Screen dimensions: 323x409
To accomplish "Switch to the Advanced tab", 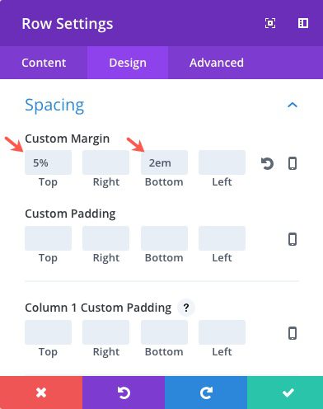I will tap(217, 63).
